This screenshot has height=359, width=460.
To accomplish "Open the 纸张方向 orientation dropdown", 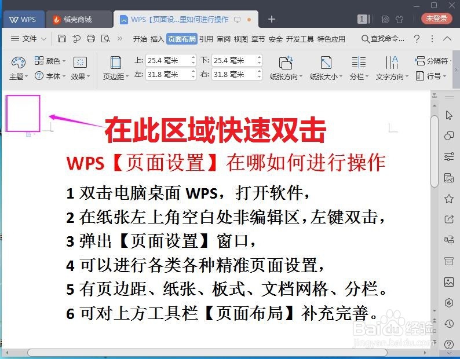I will pyautogui.click(x=286, y=69).
